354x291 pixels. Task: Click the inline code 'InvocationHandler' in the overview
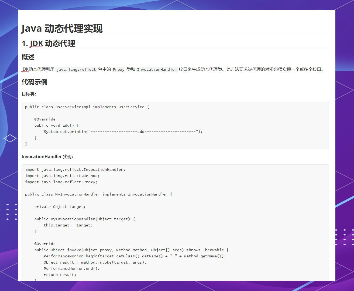157,69
